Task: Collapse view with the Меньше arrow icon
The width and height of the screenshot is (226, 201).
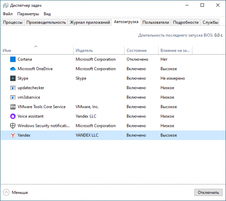Action: (x=6, y=192)
